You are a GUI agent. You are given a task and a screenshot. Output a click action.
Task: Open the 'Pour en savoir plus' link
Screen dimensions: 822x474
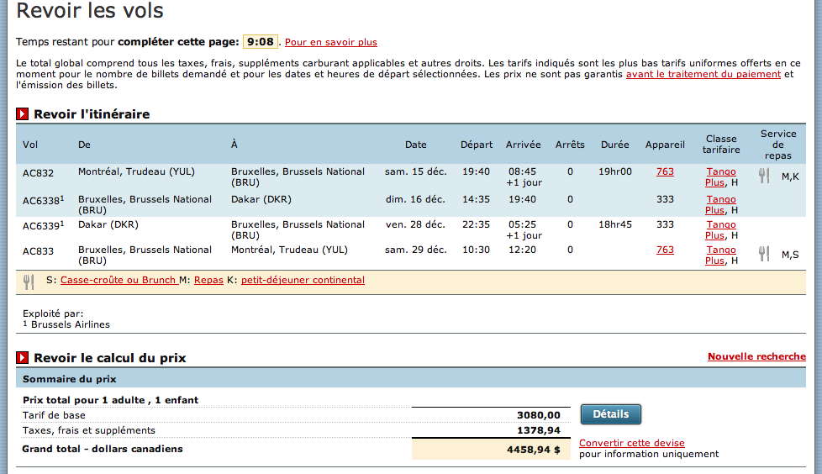tap(331, 42)
